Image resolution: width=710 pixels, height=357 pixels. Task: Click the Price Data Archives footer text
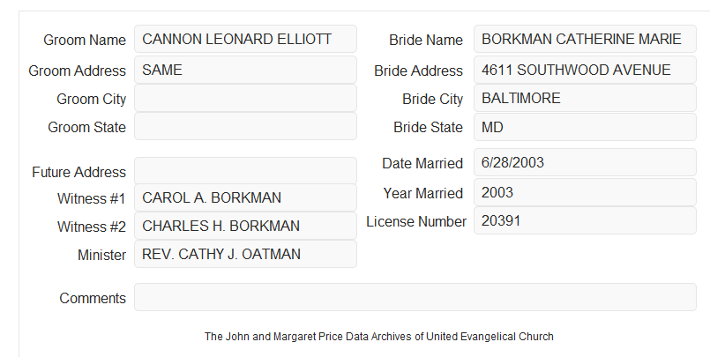tap(379, 337)
